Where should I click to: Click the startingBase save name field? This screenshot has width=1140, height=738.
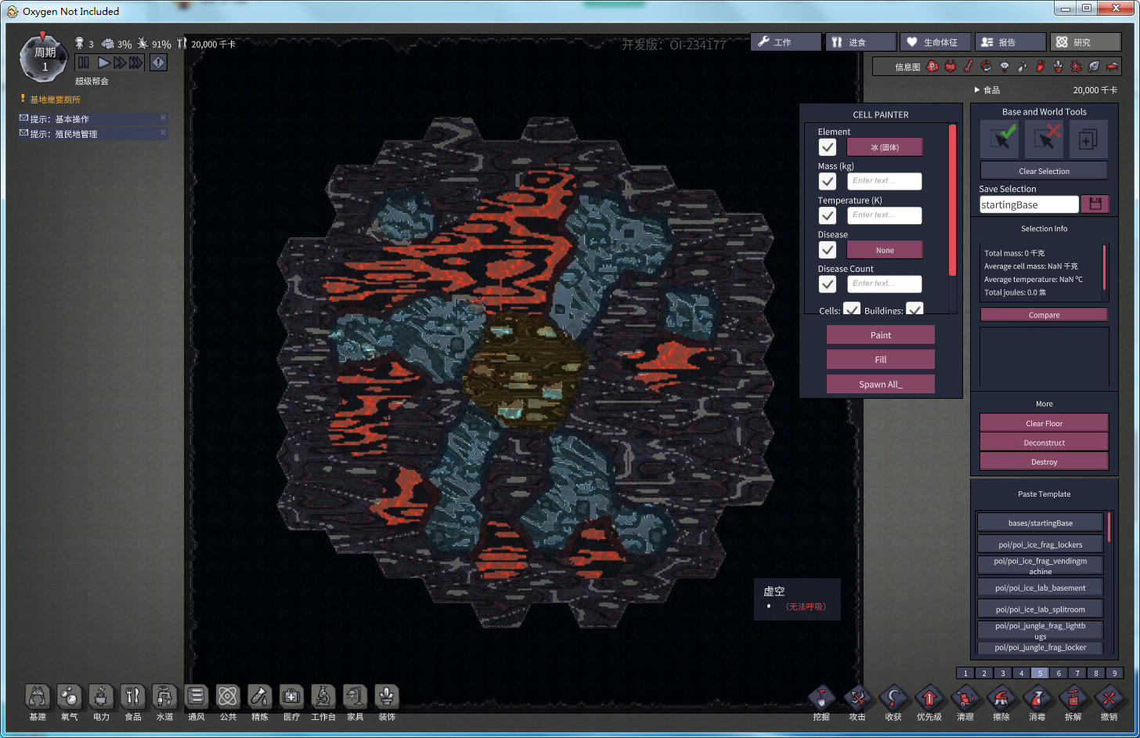1029,204
